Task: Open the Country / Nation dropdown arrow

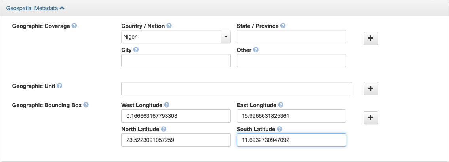Action: pyautogui.click(x=226, y=37)
